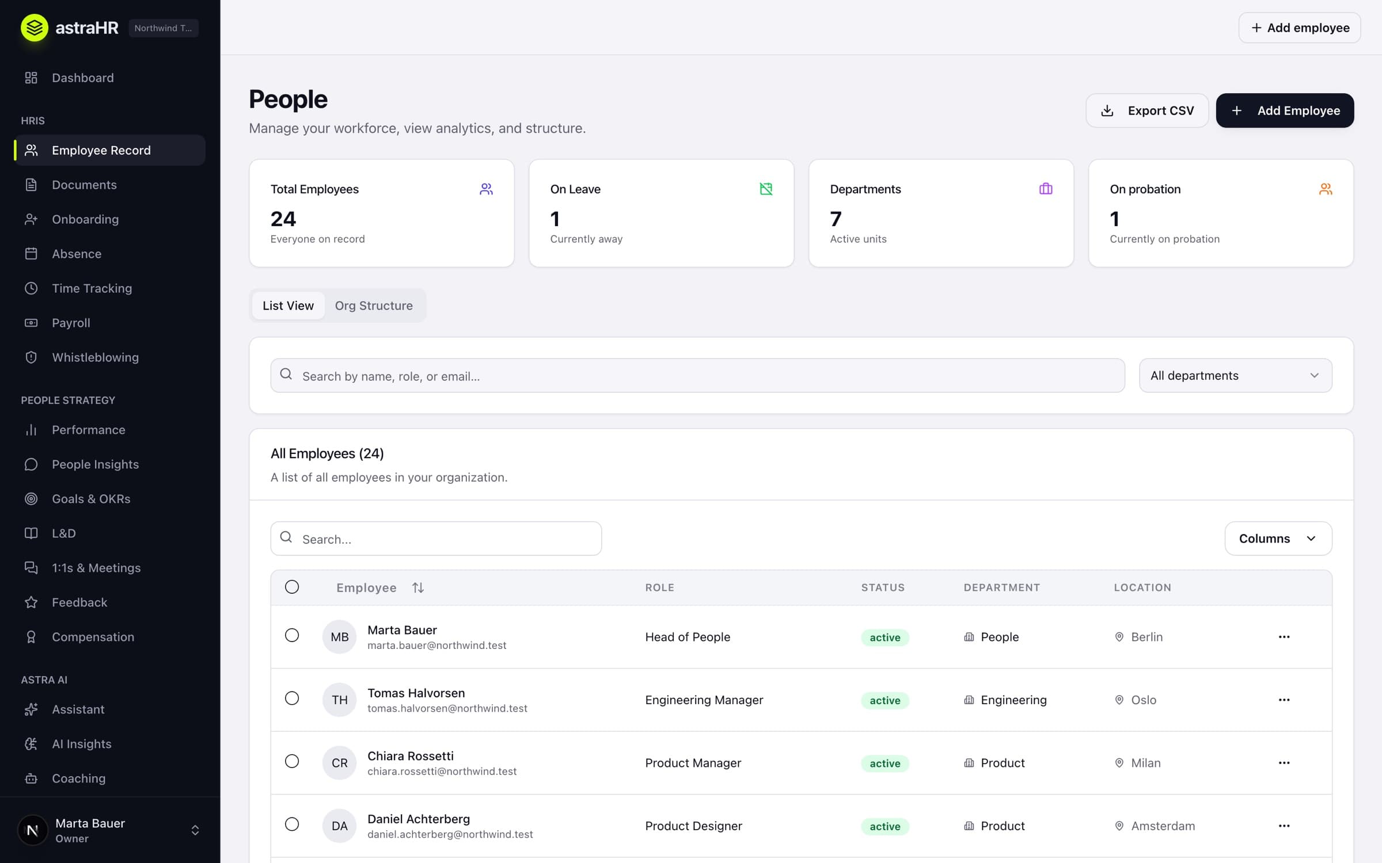
Task: Click the Export CSV button
Action: [x=1147, y=110]
